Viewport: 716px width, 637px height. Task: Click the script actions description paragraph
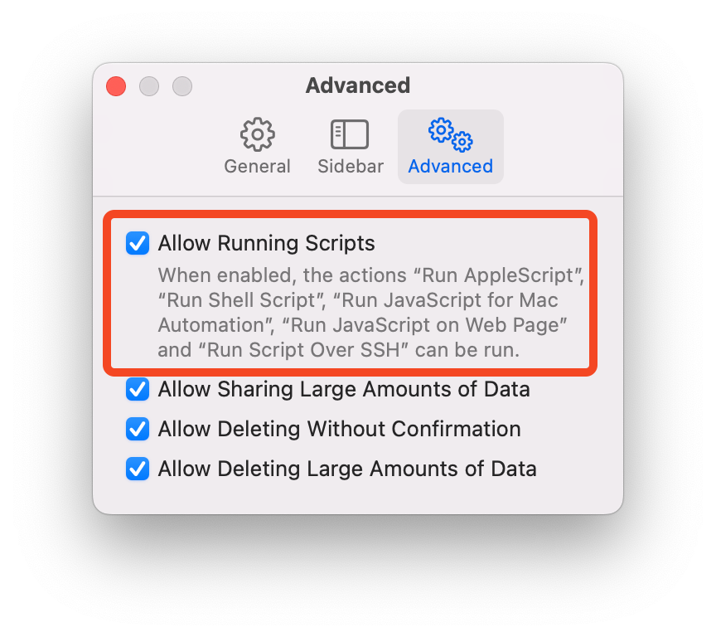(x=371, y=313)
